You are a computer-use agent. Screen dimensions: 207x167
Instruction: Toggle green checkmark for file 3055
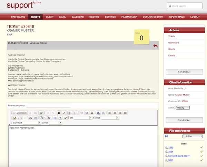(201, 160)
